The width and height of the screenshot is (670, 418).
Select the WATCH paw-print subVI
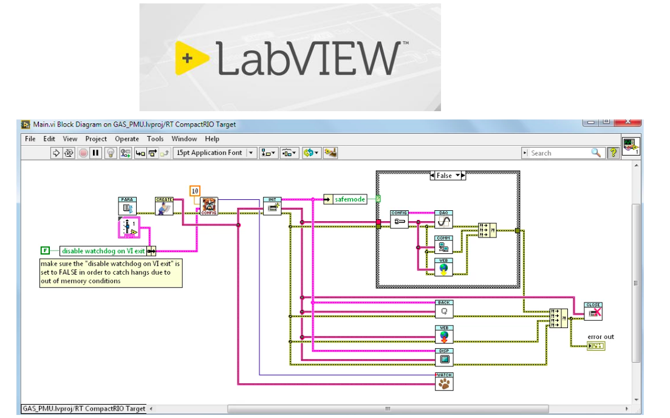click(x=444, y=382)
